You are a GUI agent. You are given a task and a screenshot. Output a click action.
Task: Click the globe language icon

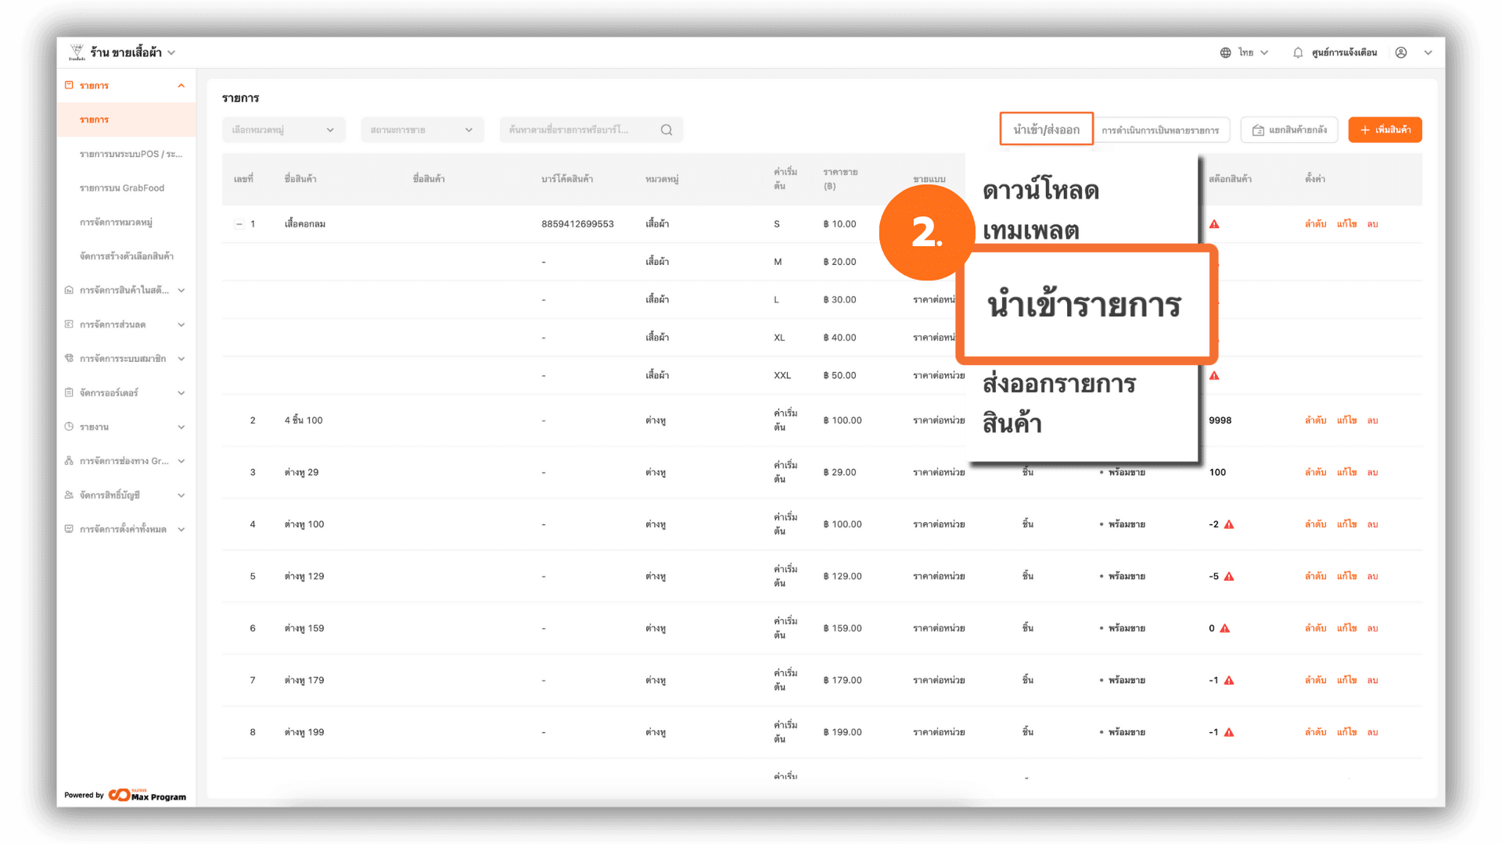(x=1225, y=52)
